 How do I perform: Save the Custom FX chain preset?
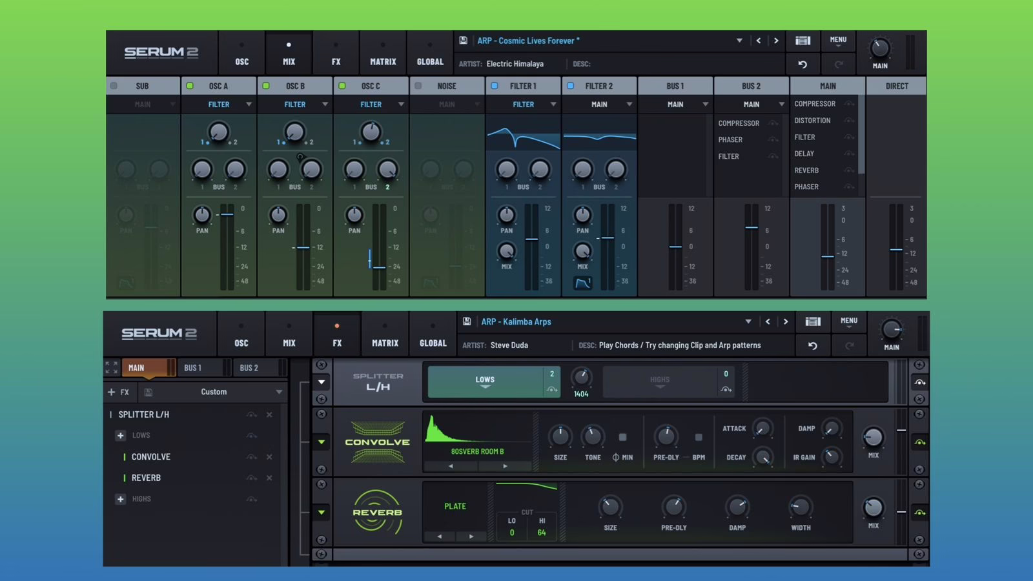point(148,392)
